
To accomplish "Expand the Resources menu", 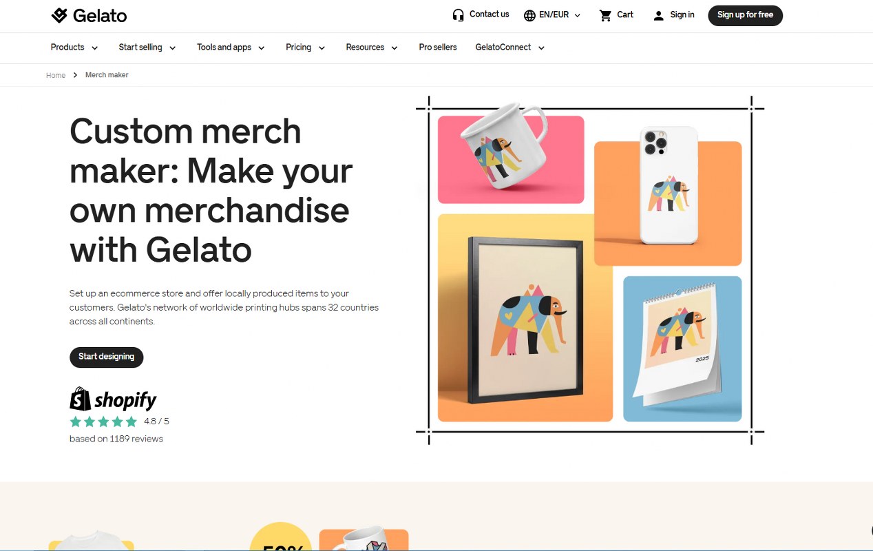I will 372,48.
